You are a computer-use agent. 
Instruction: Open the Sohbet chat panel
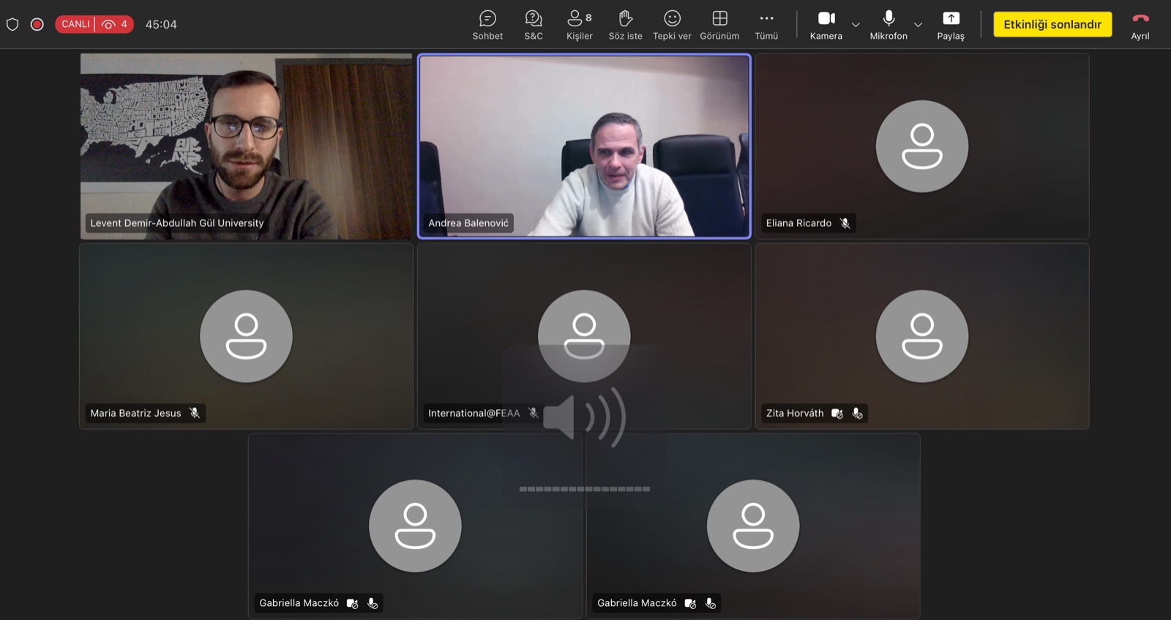pos(487,24)
